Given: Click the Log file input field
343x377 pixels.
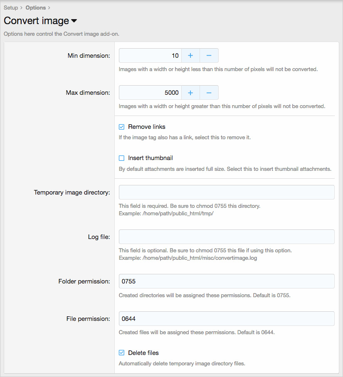Looking at the screenshot, I should 227,237.
